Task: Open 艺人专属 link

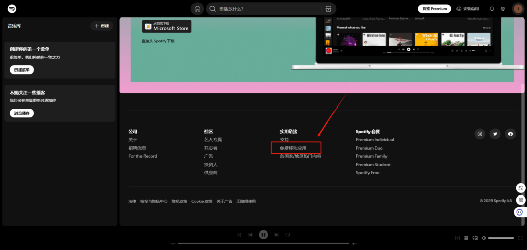Action: (x=213, y=140)
